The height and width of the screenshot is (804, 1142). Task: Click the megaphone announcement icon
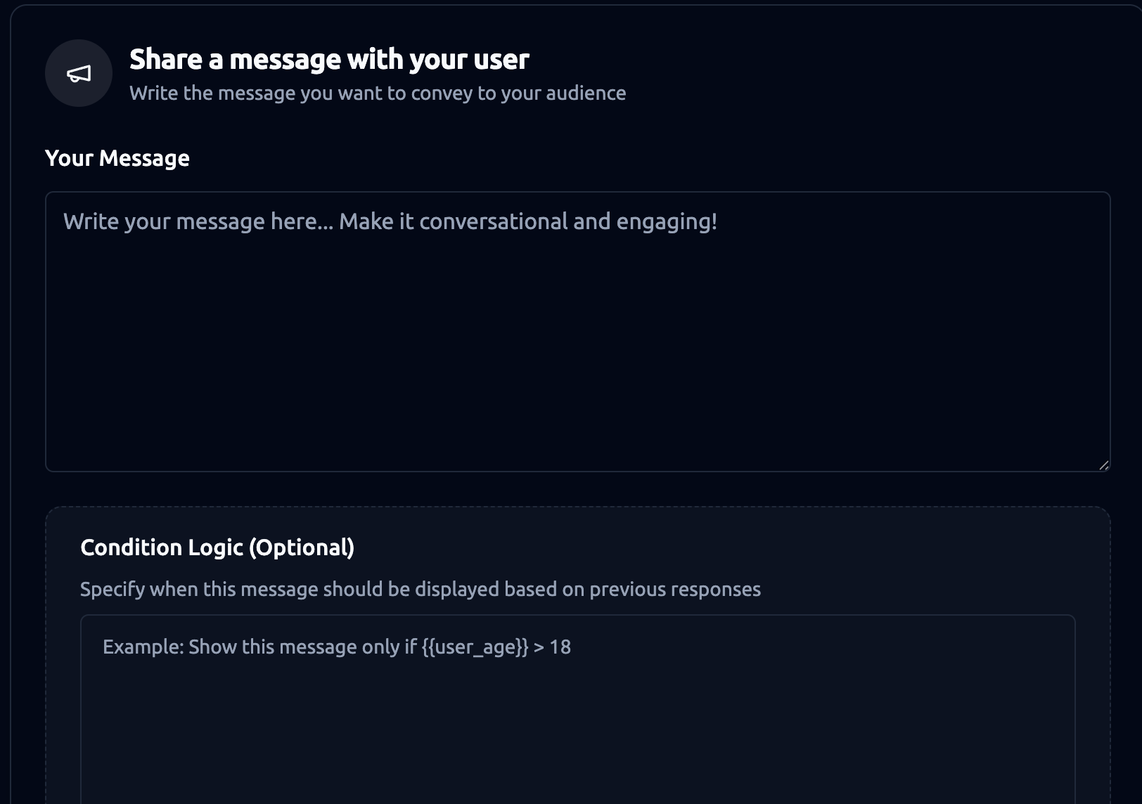pos(79,73)
